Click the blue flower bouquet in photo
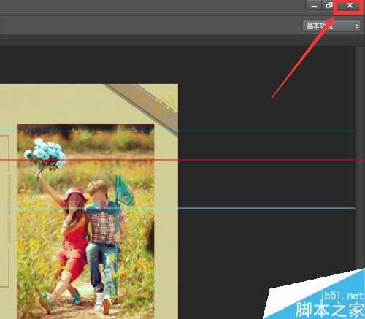 [x=45, y=153]
